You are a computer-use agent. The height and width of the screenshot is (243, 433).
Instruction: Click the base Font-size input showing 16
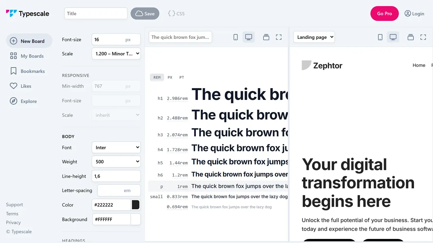[116, 39]
